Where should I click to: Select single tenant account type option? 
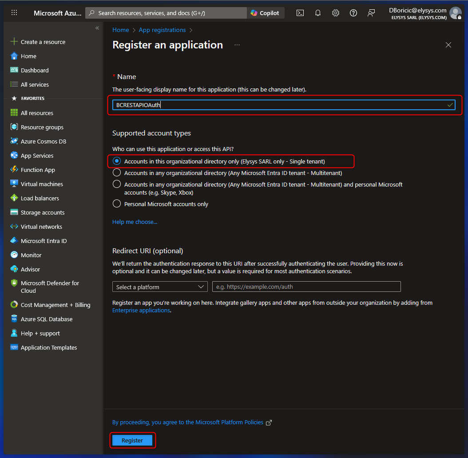point(117,161)
